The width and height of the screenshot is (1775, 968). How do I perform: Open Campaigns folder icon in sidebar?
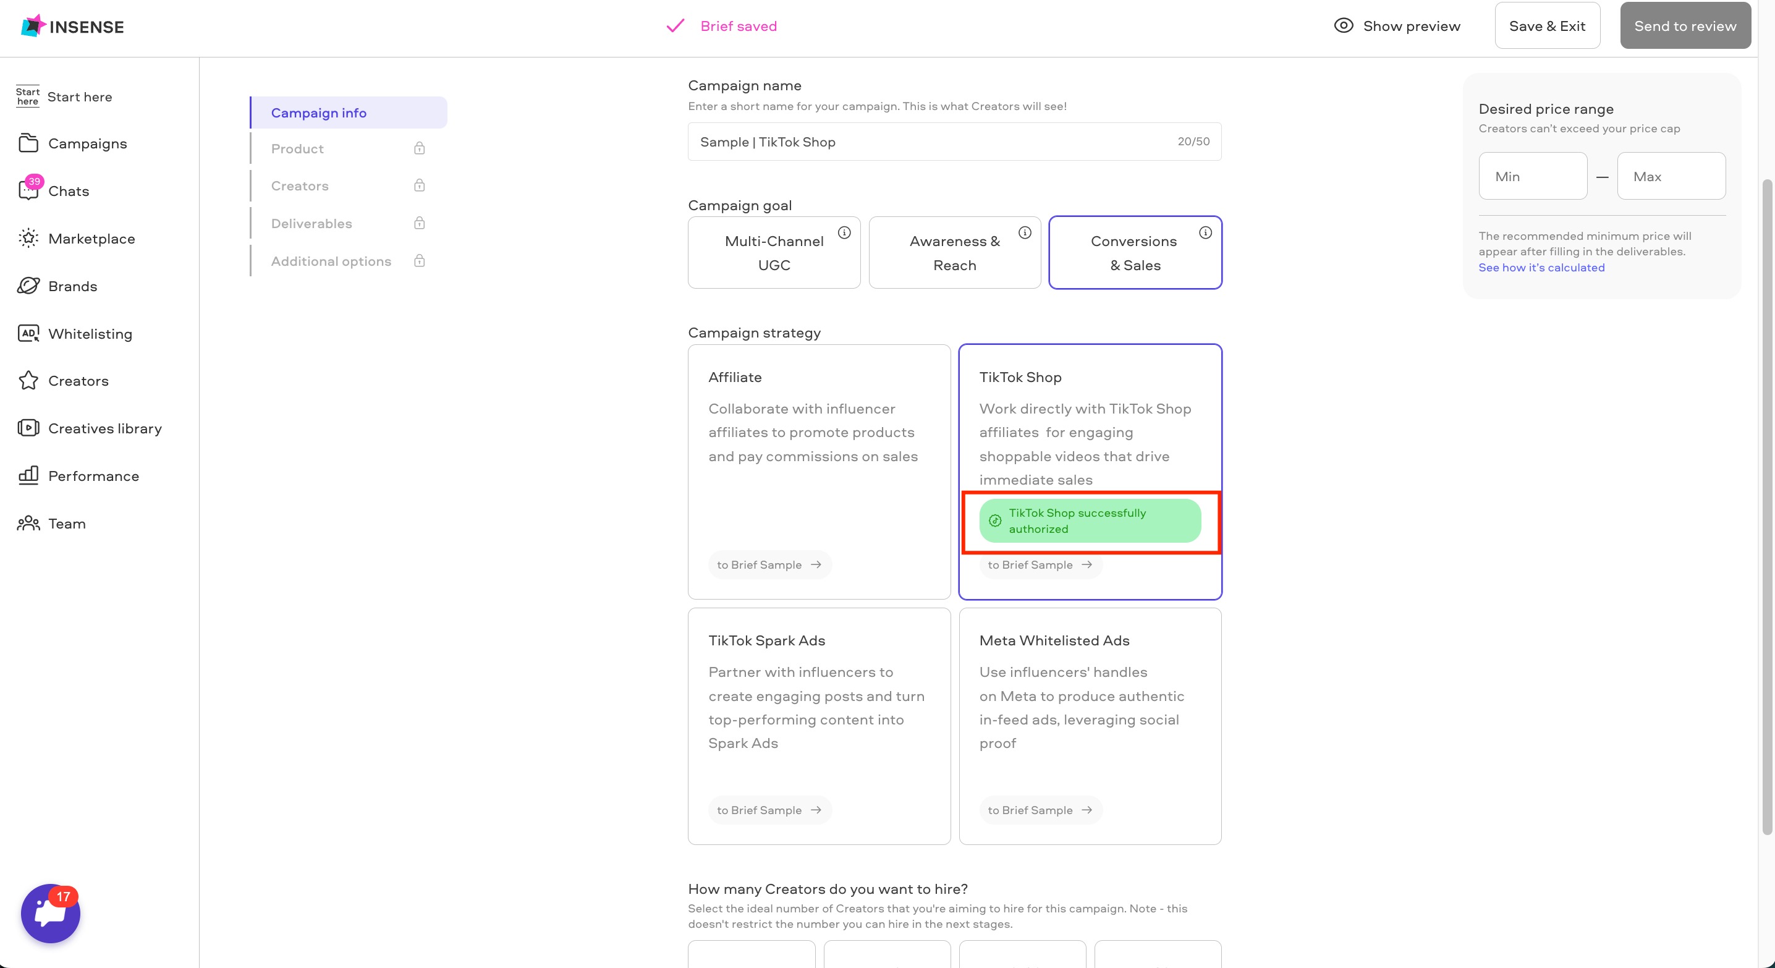tap(28, 143)
